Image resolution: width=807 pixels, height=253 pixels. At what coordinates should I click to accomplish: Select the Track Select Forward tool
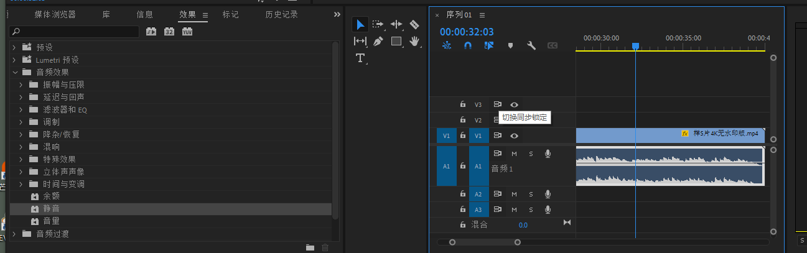pos(378,24)
